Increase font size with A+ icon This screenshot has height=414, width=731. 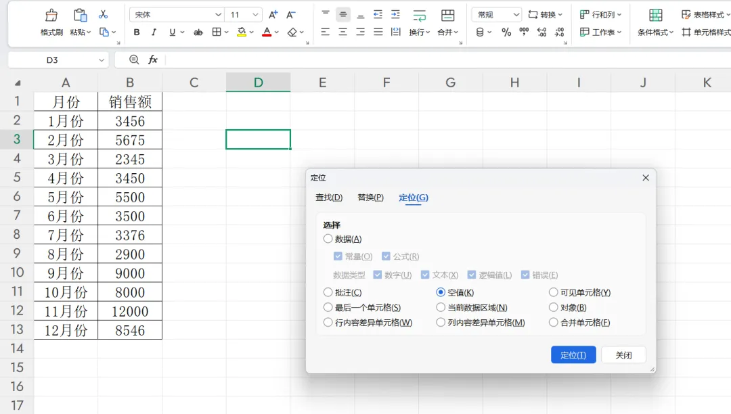point(273,14)
